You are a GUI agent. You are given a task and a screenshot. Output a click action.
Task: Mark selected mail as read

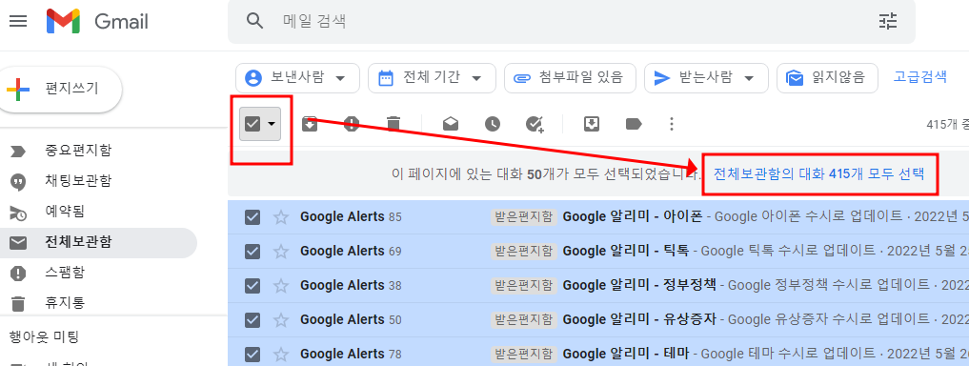451,124
